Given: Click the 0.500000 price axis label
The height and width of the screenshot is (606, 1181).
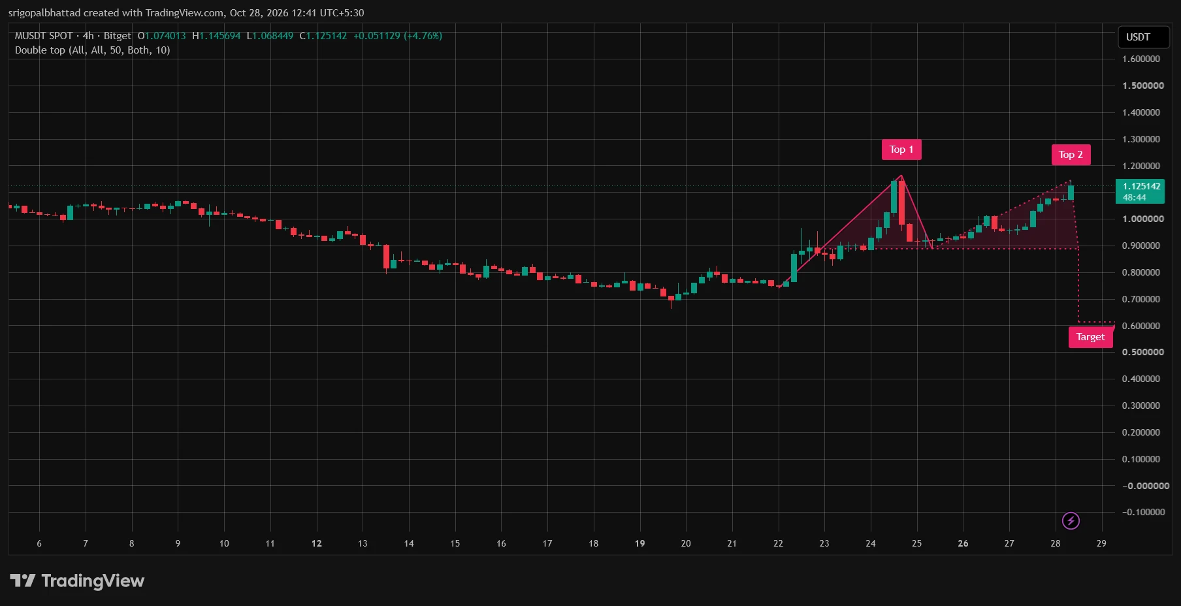Looking at the screenshot, I should tap(1142, 352).
